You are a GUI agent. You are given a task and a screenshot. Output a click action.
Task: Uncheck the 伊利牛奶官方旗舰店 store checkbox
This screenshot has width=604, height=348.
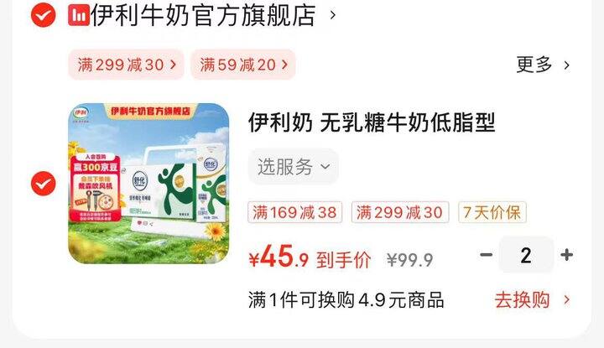point(43,15)
